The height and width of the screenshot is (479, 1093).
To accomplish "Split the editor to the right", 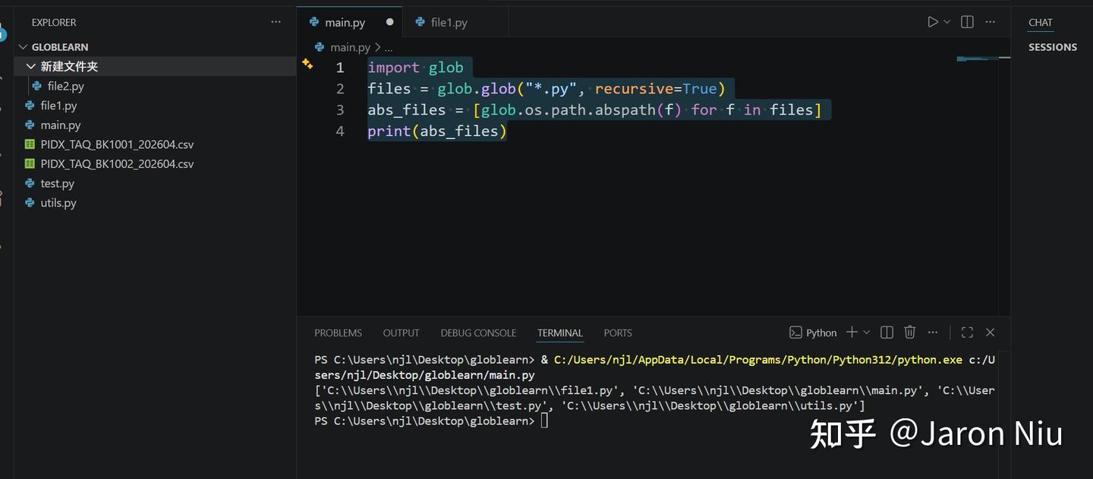I will point(967,22).
